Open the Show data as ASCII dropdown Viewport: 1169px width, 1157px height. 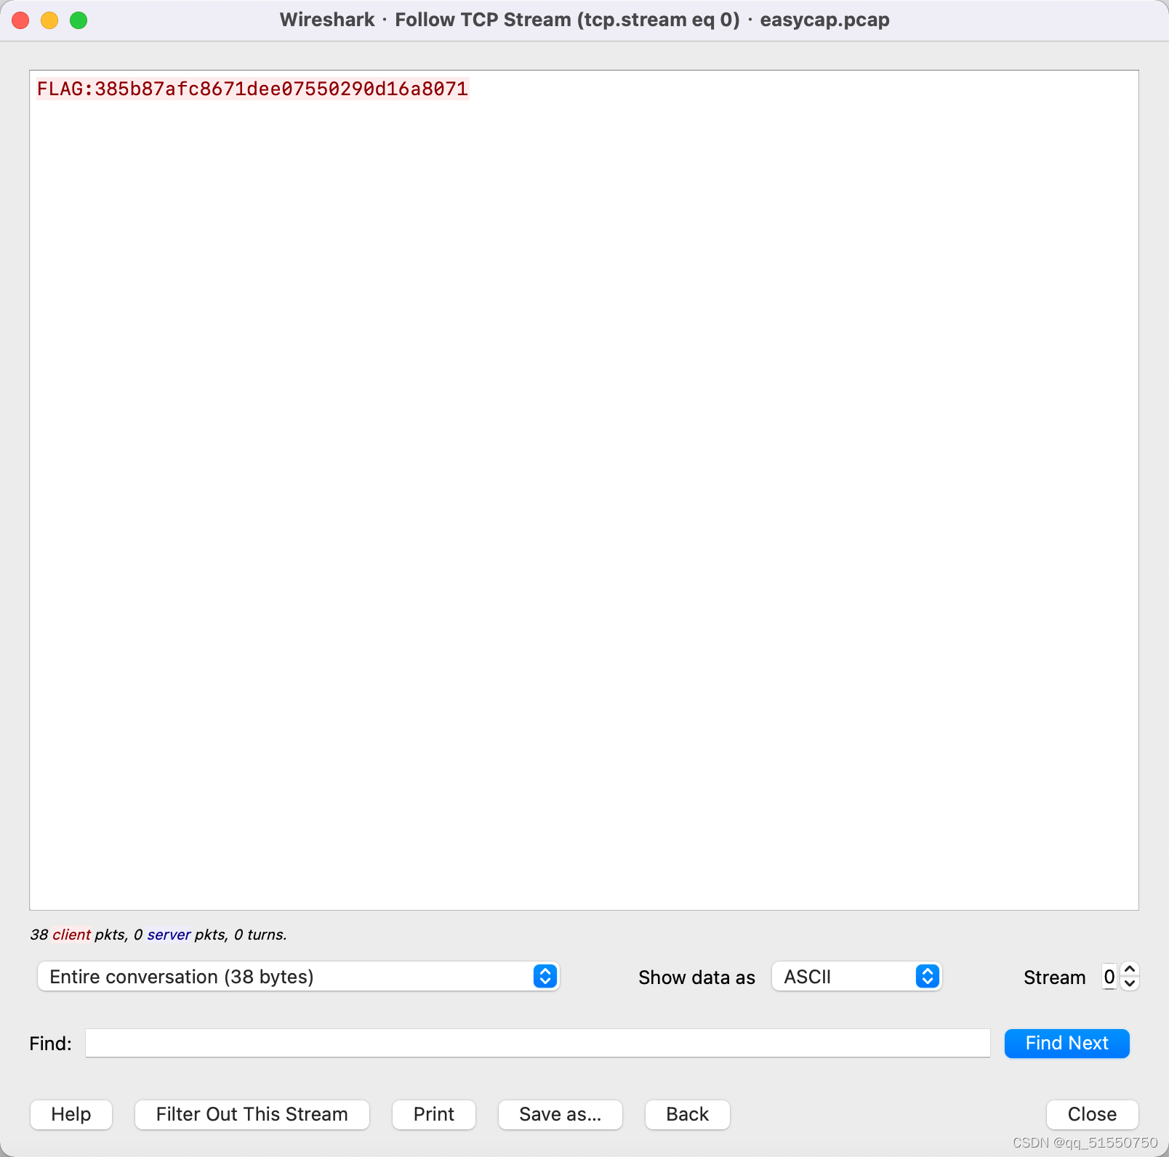tap(856, 976)
